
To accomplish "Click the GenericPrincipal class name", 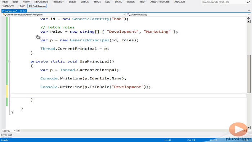I will tap(89, 40).
